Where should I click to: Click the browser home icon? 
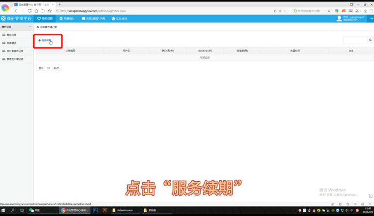(36, 11)
